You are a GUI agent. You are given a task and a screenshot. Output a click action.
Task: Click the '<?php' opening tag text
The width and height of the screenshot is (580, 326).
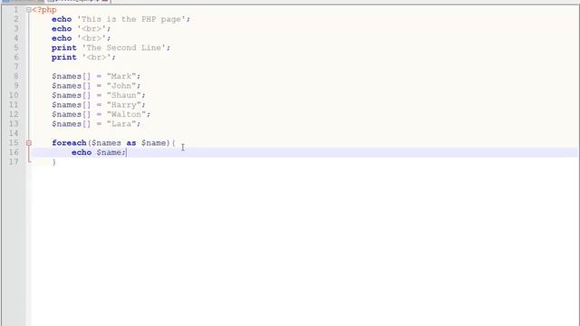tap(44, 10)
